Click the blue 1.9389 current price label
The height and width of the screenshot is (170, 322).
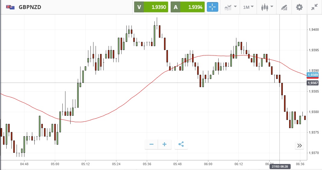click(313, 75)
